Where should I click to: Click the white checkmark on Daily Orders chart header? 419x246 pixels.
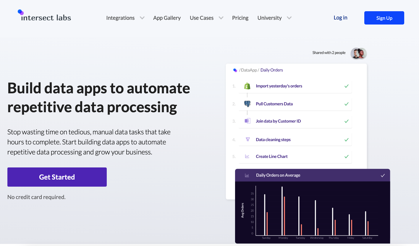383,175
